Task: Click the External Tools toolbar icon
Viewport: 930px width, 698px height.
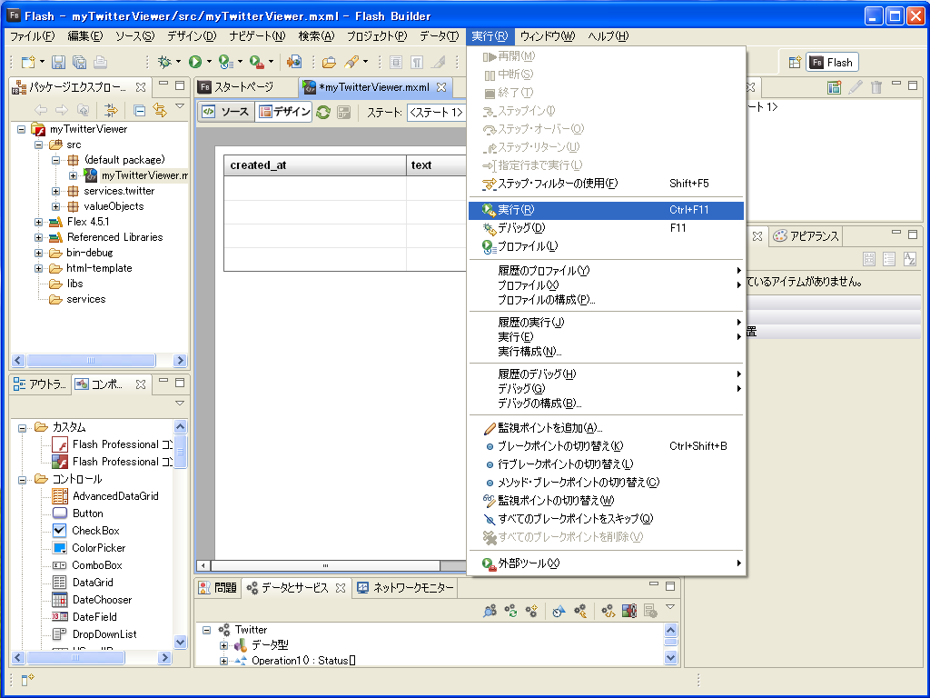Action: click(x=256, y=62)
